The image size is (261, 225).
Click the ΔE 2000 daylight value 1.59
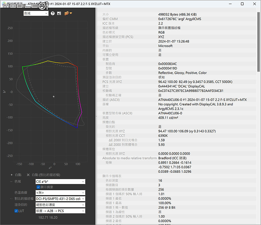tap(161, 140)
